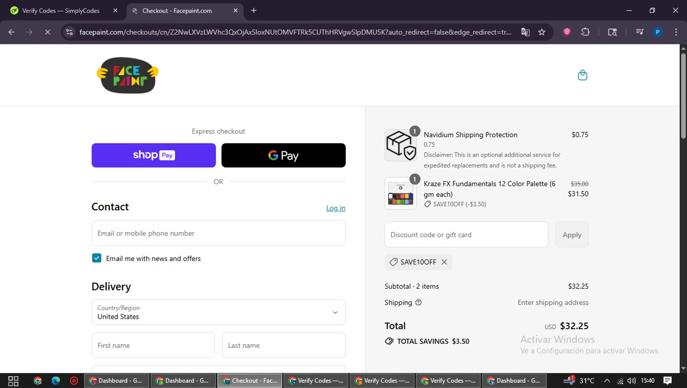The width and height of the screenshot is (687, 388).
Task: Click the Kraze FX palette thumbnail
Action: [401, 193]
